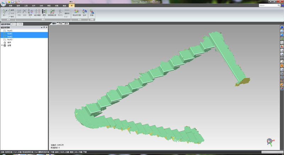
Task: Pin the 模型管理器 panel with pushpin
Action: point(44,27)
